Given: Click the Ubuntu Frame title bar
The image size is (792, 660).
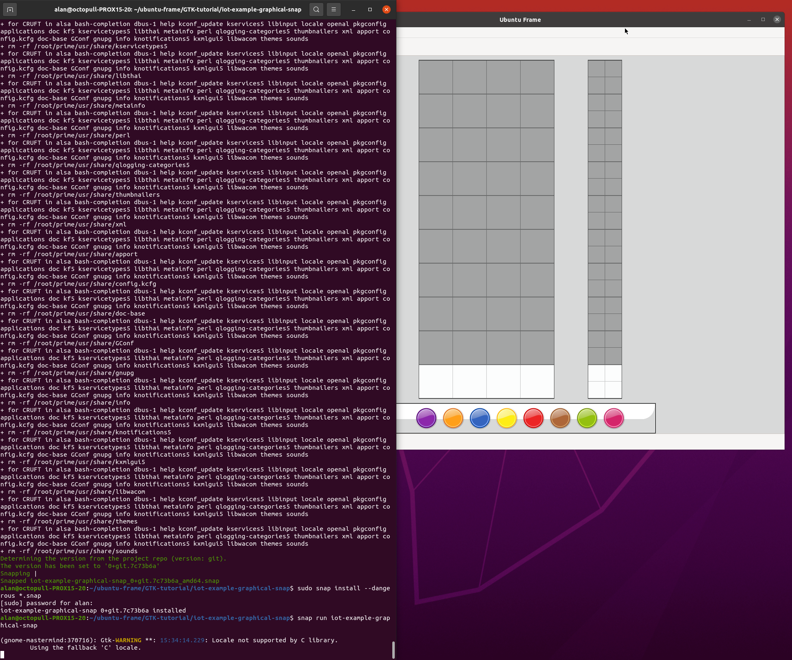Looking at the screenshot, I should [x=520, y=19].
